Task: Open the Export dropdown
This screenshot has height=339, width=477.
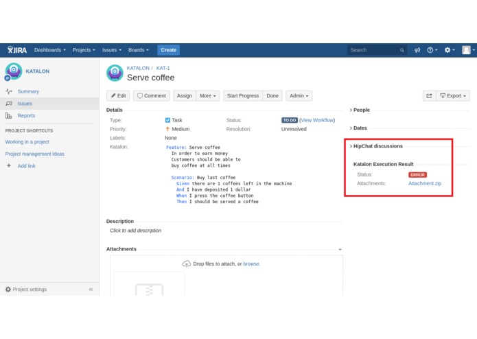Action: click(453, 96)
